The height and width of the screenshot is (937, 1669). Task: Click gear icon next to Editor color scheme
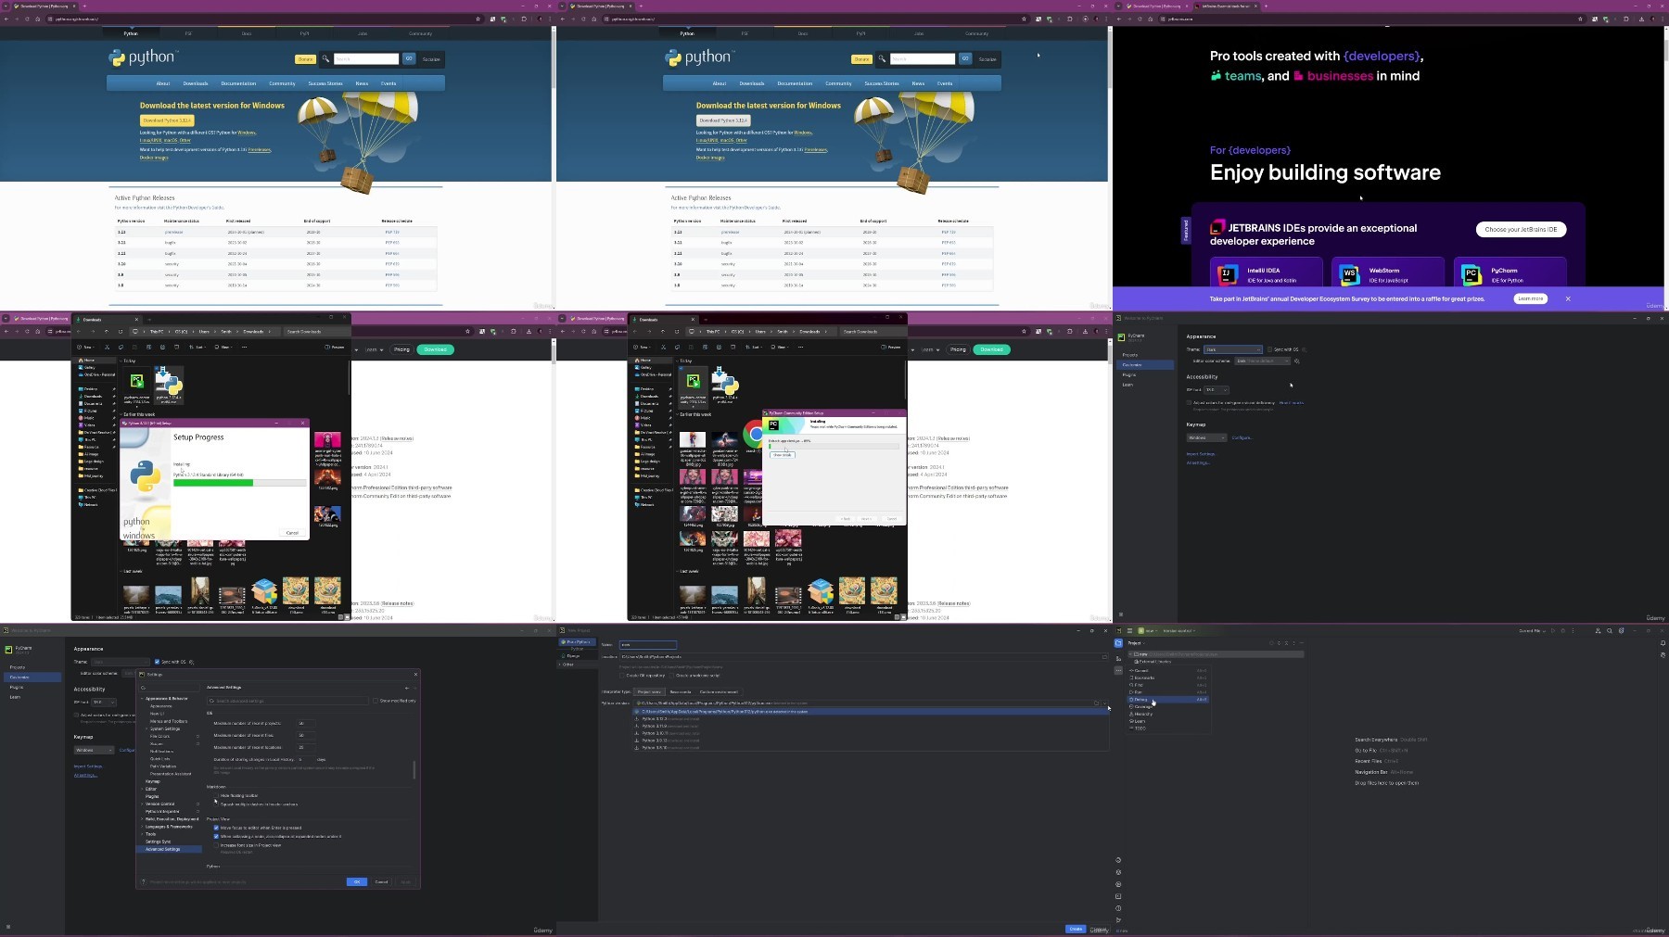tap(1297, 361)
